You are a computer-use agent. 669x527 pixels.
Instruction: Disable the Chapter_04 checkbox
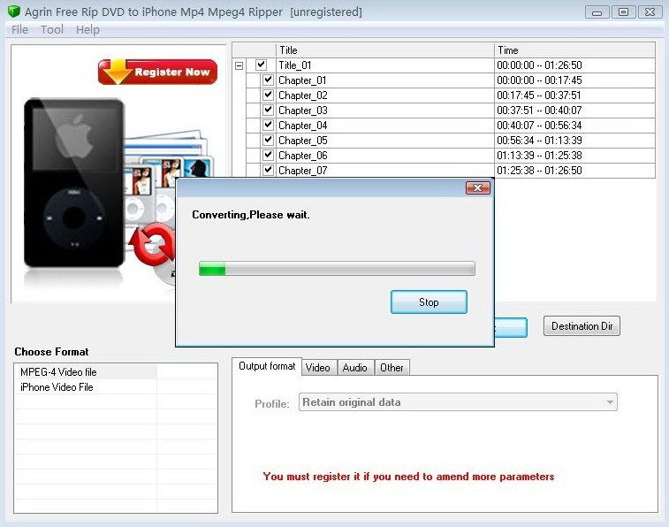(268, 125)
